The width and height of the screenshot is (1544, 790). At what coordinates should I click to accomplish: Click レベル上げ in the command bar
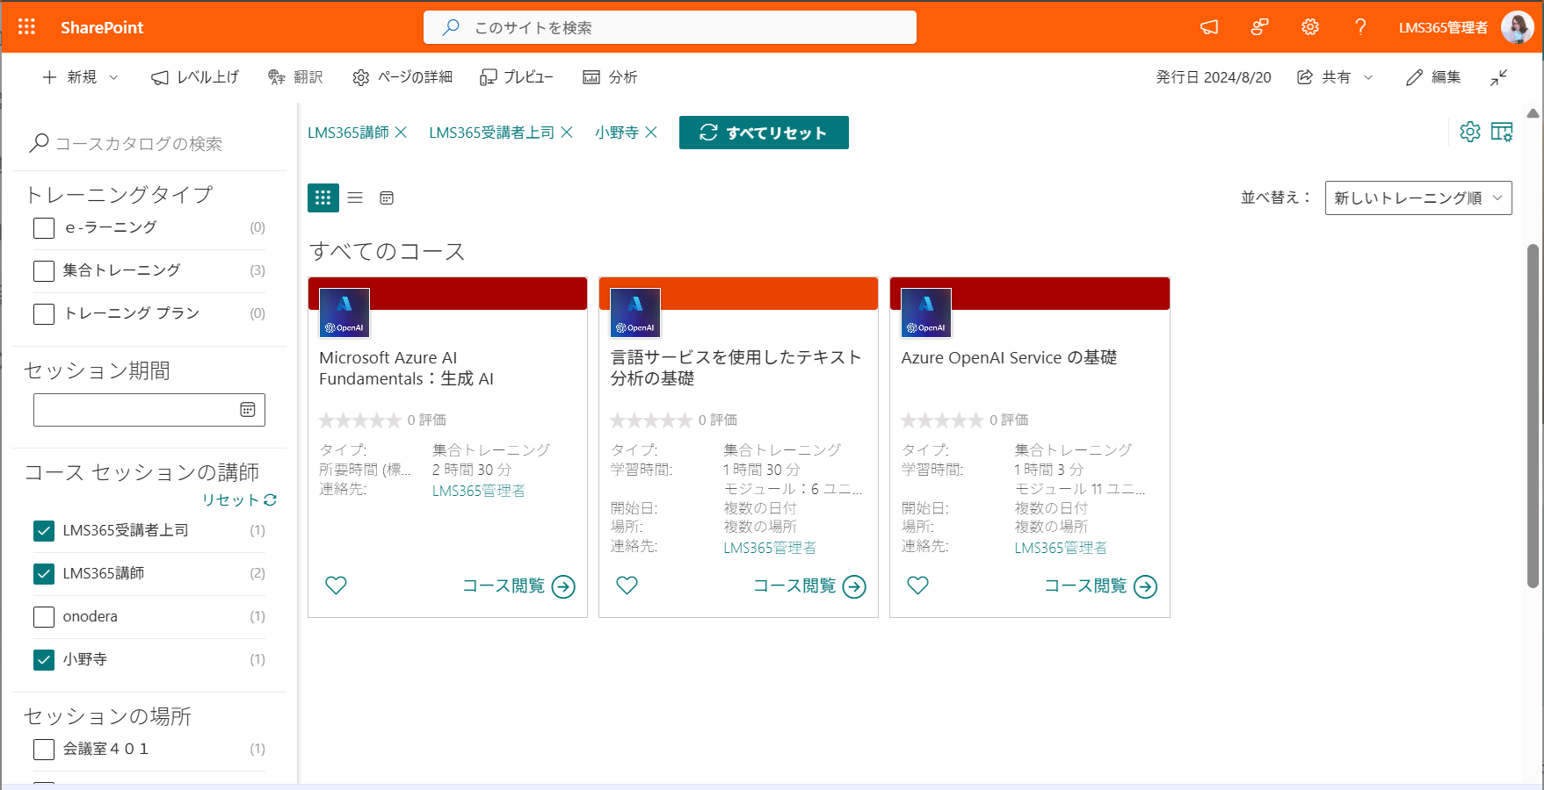(x=195, y=77)
